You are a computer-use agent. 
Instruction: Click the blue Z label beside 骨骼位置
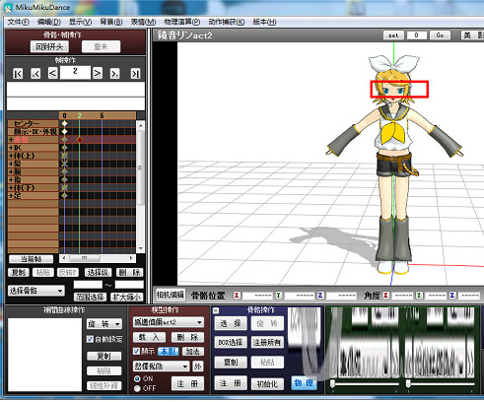[320, 296]
